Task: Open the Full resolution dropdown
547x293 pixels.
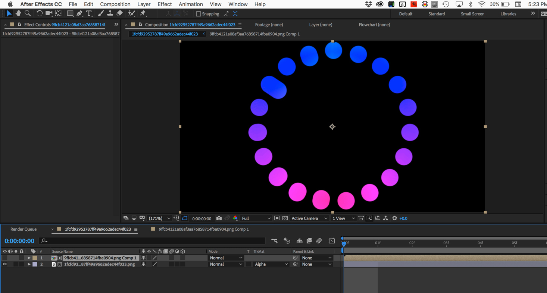Action: click(256, 218)
